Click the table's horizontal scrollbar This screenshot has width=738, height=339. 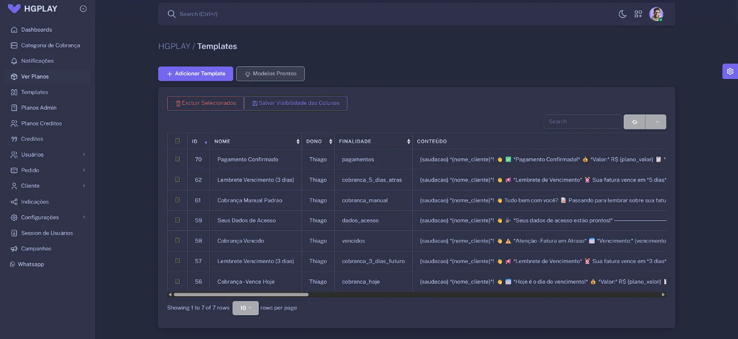(241, 295)
